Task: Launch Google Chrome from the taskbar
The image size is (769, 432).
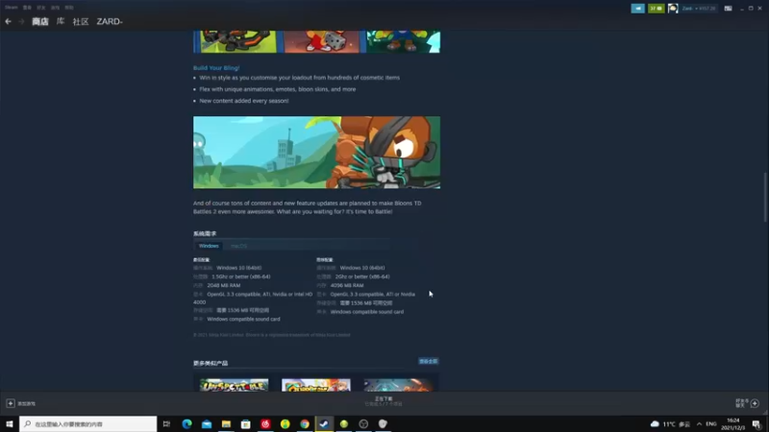Action: coord(305,423)
